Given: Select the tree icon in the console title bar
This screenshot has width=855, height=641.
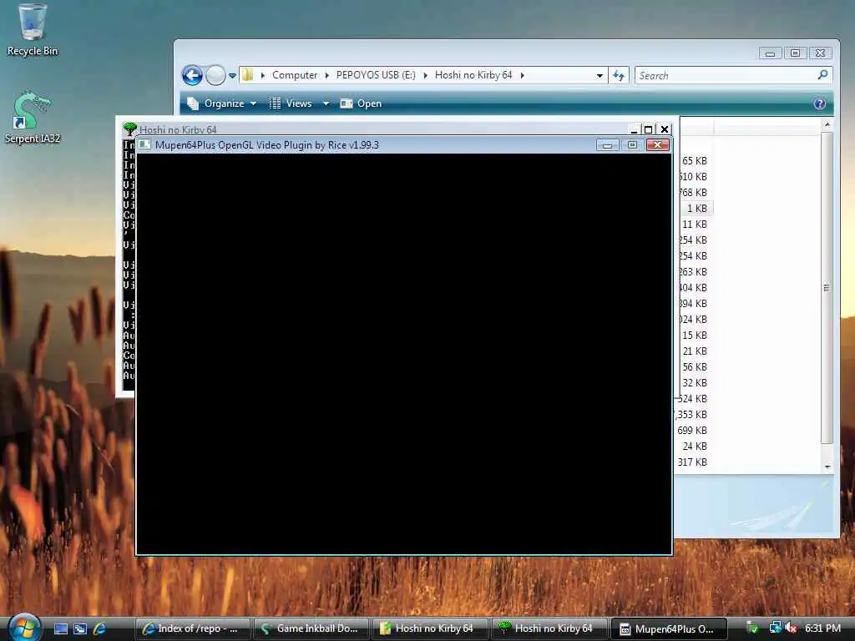Looking at the screenshot, I should (129, 129).
